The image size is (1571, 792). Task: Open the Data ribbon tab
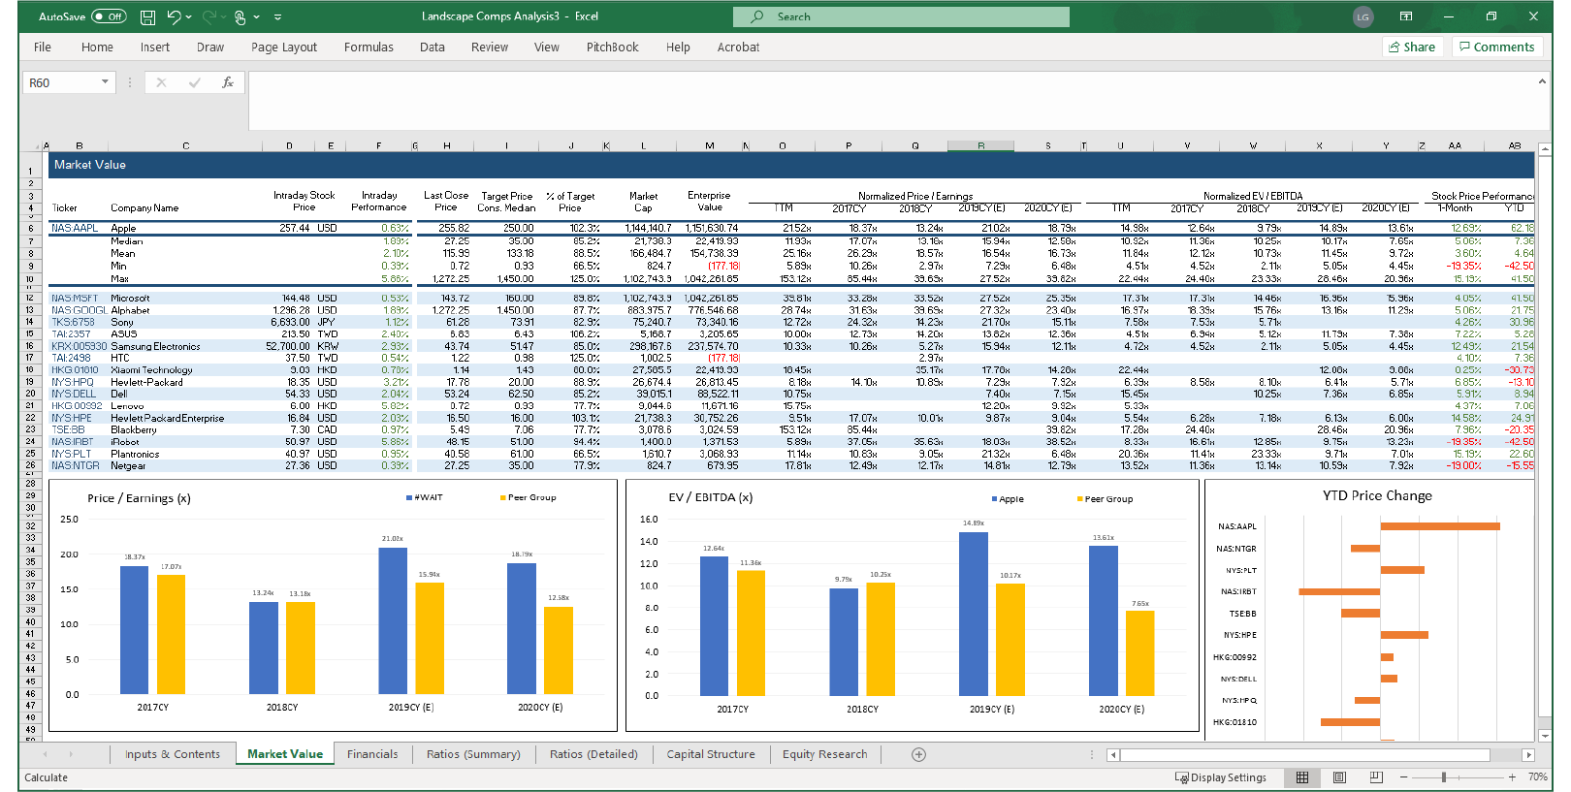coord(433,47)
